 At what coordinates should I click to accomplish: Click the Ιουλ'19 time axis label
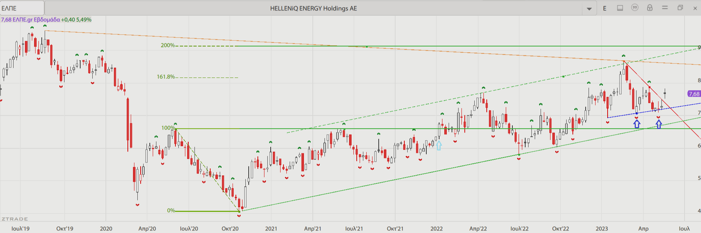[x=21, y=229]
